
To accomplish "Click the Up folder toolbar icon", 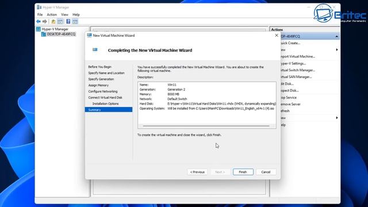I will 53,22.
